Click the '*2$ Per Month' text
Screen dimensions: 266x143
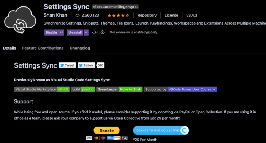tap(145, 140)
